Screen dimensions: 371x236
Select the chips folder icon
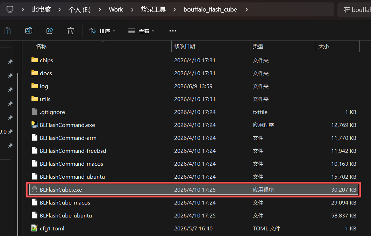tap(35, 60)
